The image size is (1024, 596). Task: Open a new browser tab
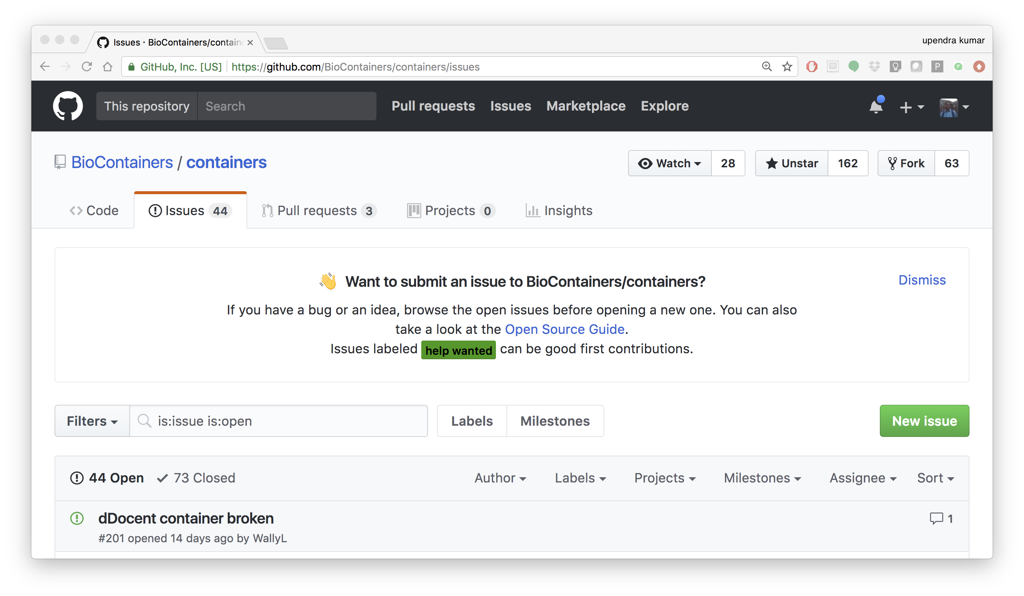[276, 43]
